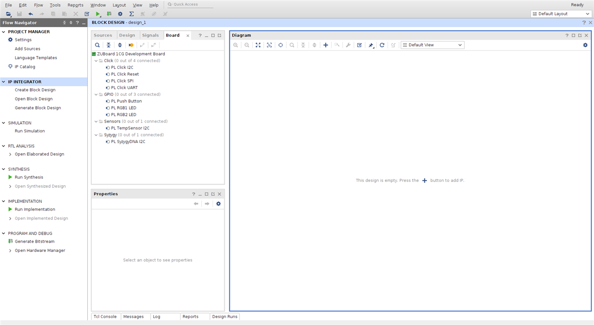Click Search icon in the Board panel toolbar
The width and height of the screenshot is (594, 325).
point(97,45)
